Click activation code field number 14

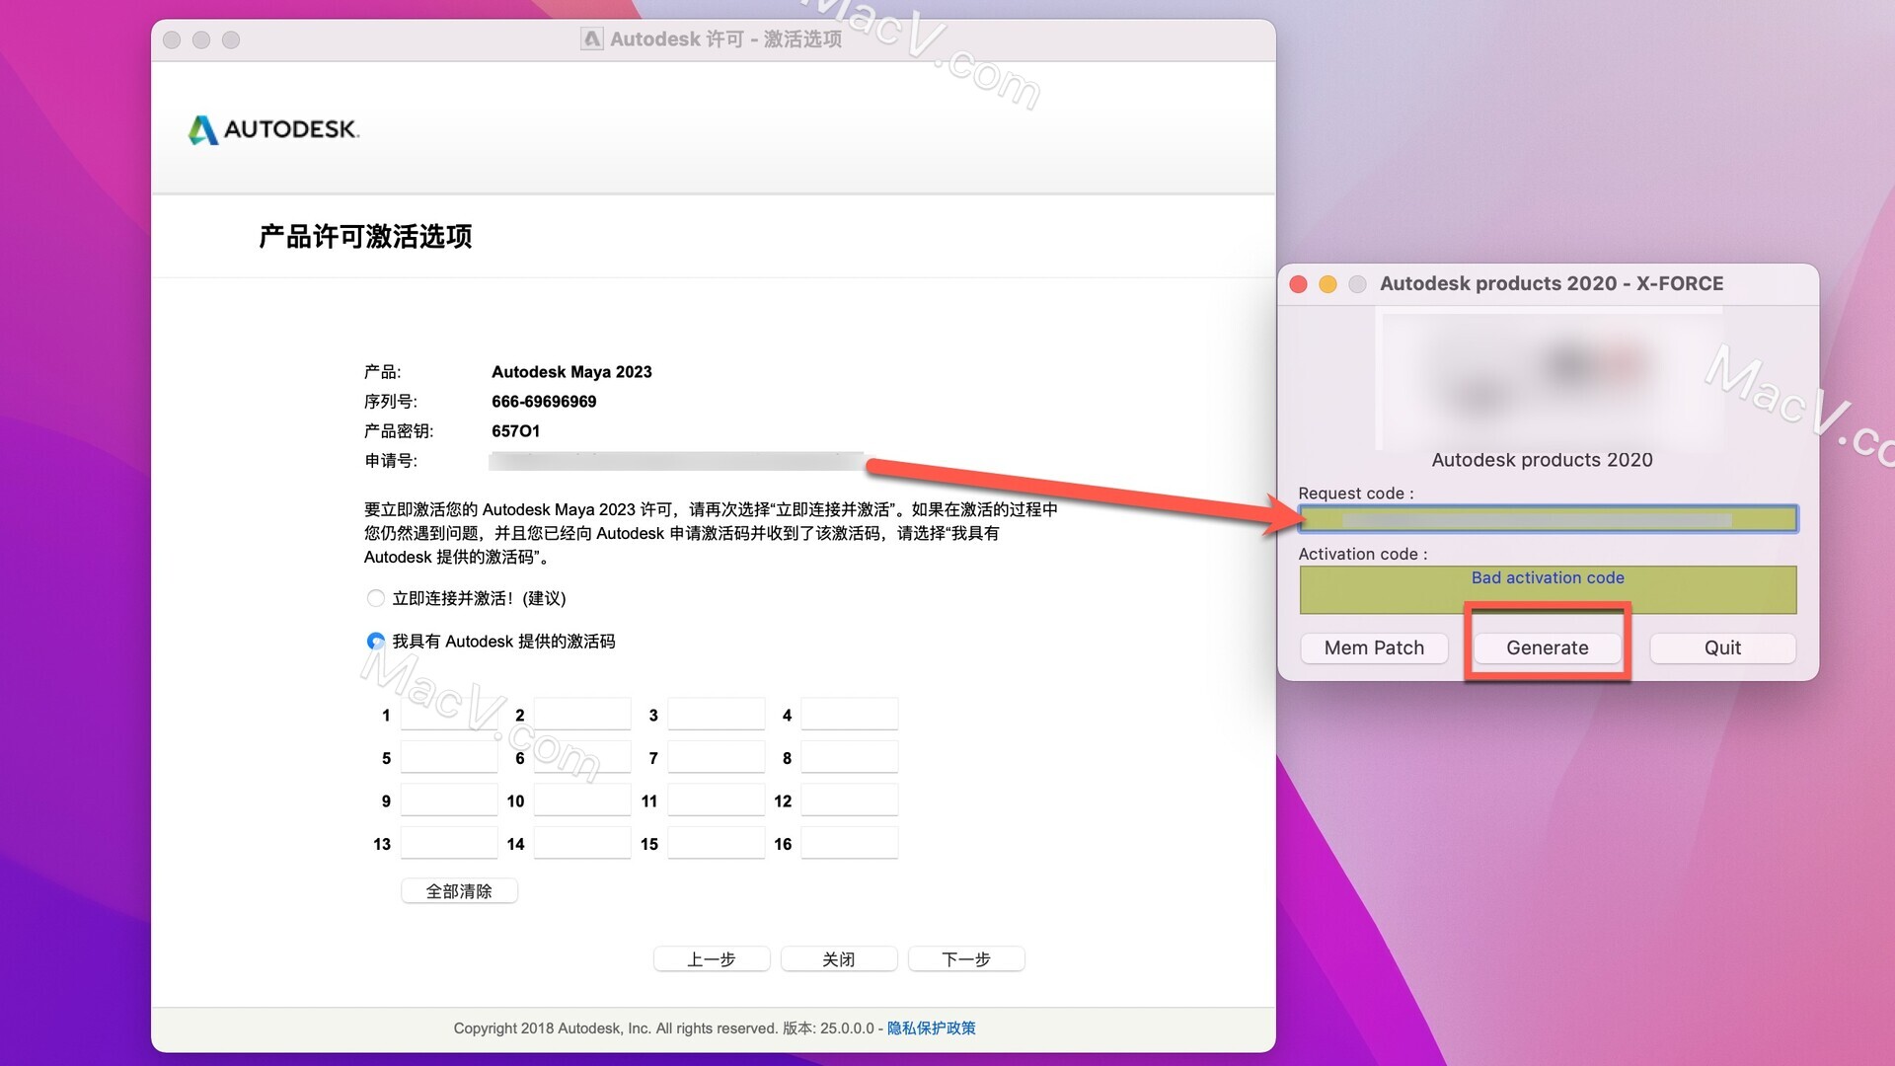pos(582,844)
